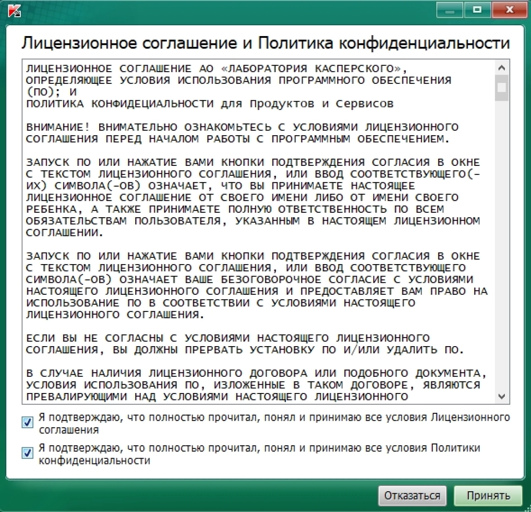This screenshot has height=512, width=531.
Task: Click the scrollbar down arrow
Action: click(x=502, y=397)
